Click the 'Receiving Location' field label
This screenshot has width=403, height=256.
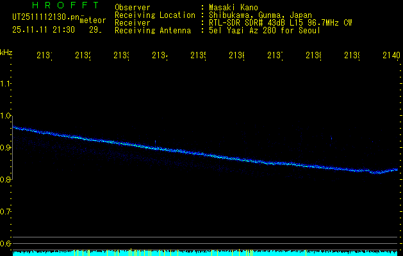(155, 15)
